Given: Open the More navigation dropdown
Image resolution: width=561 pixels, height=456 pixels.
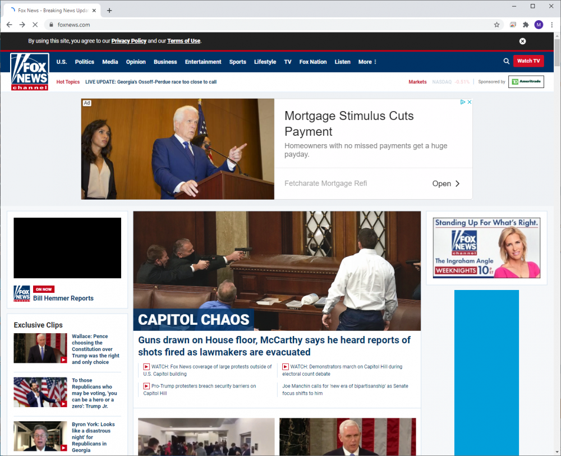Looking at the screenshot, I should (x=367, y=62).
